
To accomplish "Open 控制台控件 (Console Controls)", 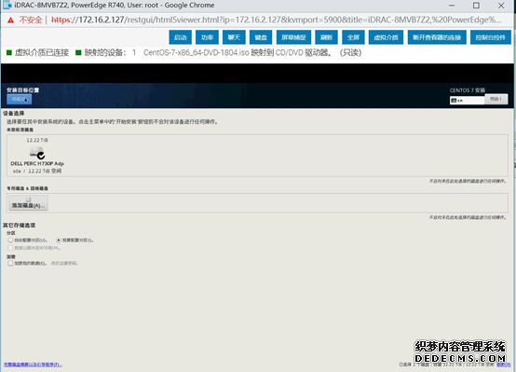I will coord(490,37).
